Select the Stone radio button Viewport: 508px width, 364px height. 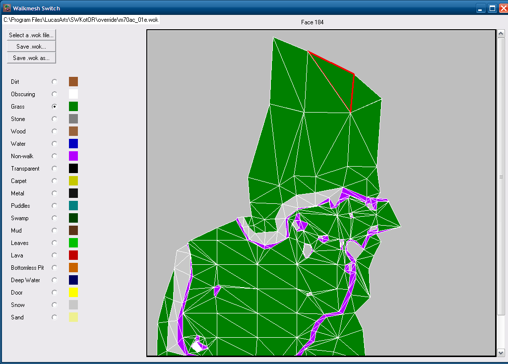(x=55, y=119)
